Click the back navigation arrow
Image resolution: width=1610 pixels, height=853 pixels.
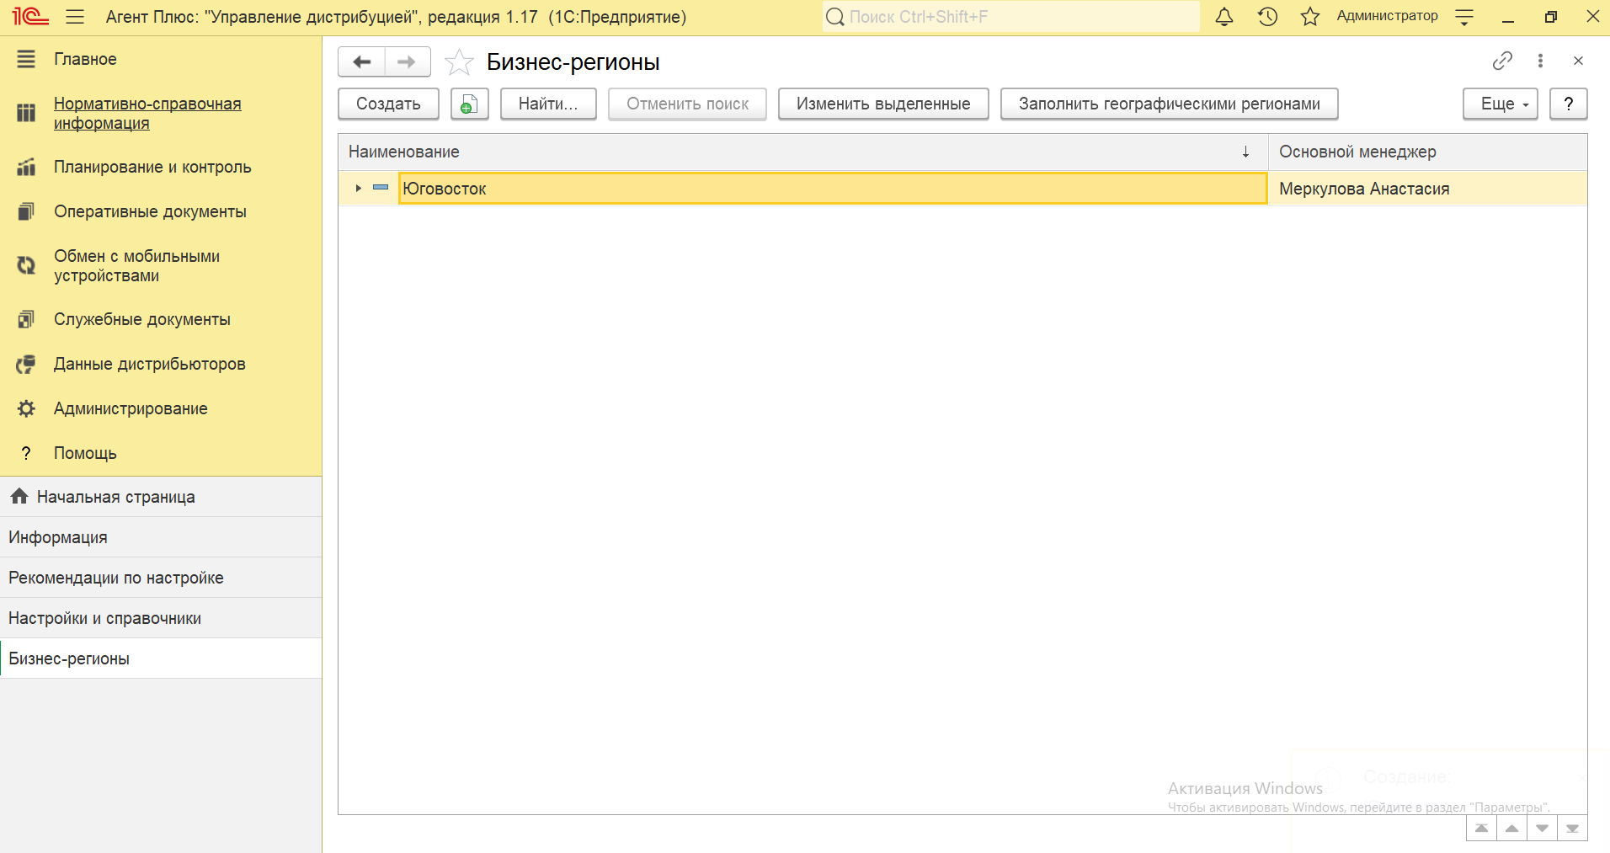pos(362,62)
